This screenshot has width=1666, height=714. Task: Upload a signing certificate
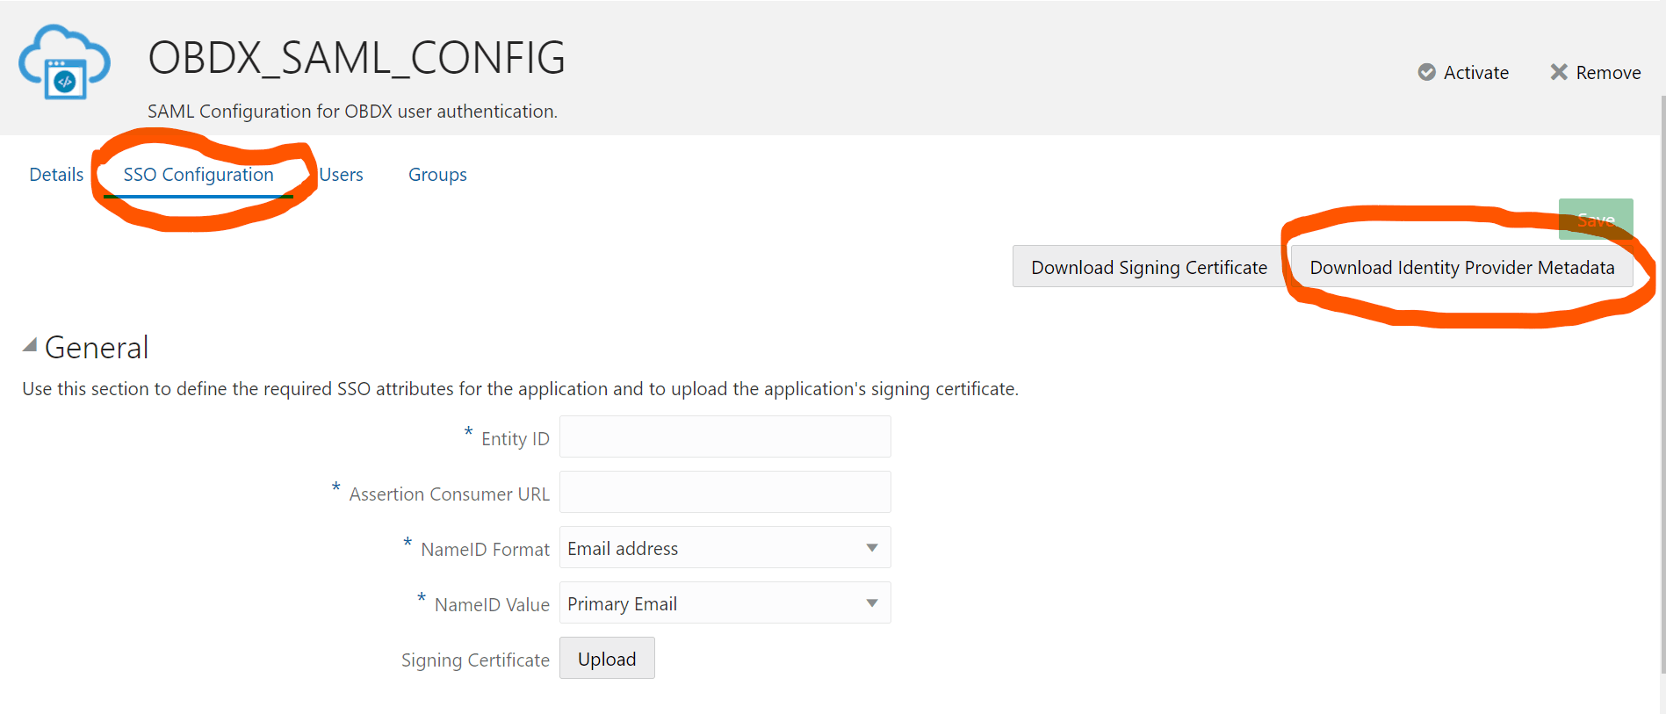[607, 658]
